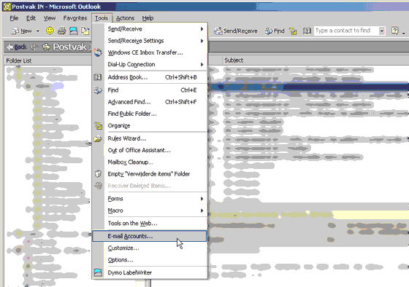Click the 'Type a contact to find' field
The image size is (409, 287).
coord(346,31)
